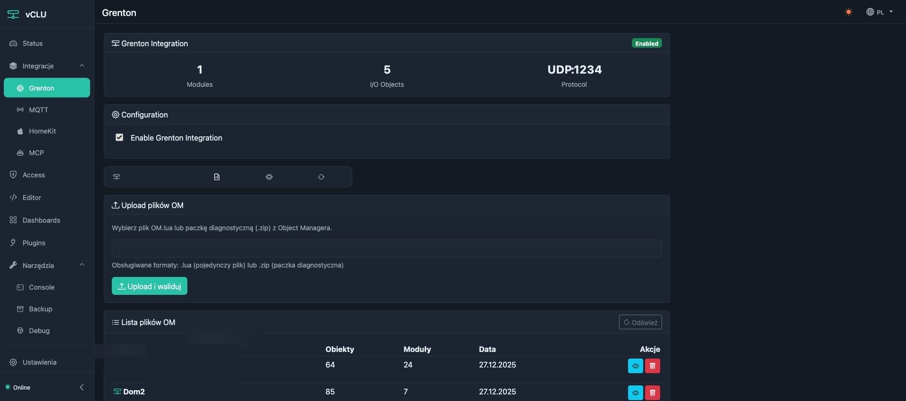906x401 pixels.
Task: Open the PL language dropdown
Action: pos(880,12)
